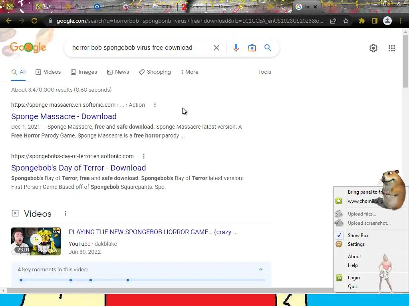Click the first key moment dot

click(x=21, y=280)
